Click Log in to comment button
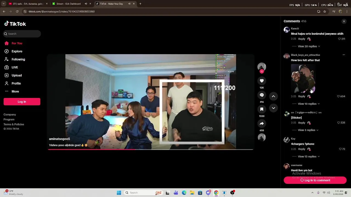351x197 pixels. click(315, 180)
